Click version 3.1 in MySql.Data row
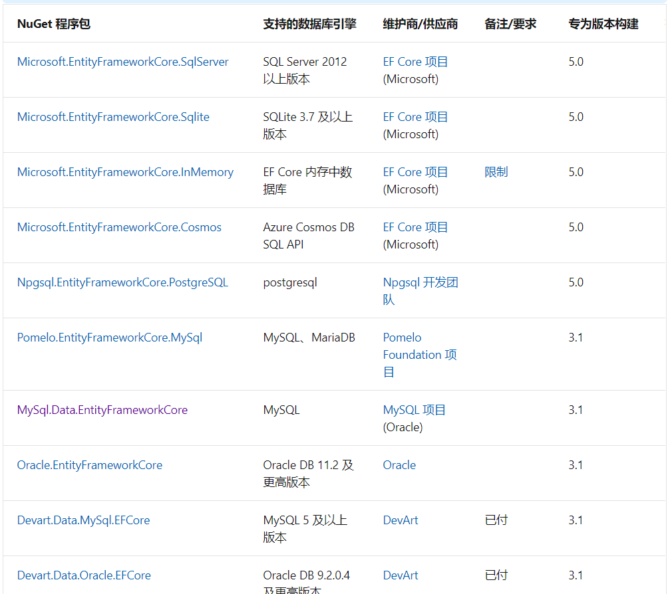The width and height of the screenshot is (668, 594). coord(576,410)
